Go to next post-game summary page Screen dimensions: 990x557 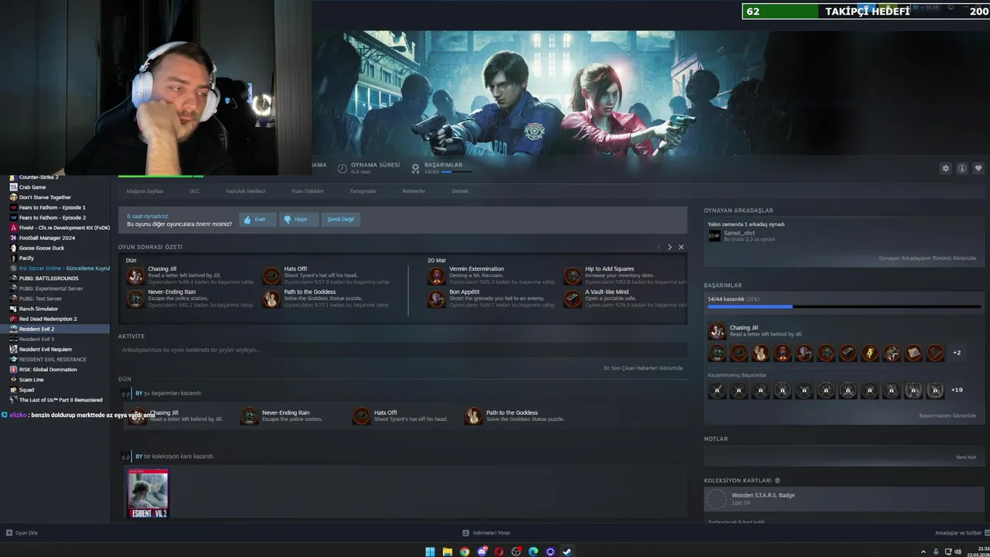(x=670, y=247)
